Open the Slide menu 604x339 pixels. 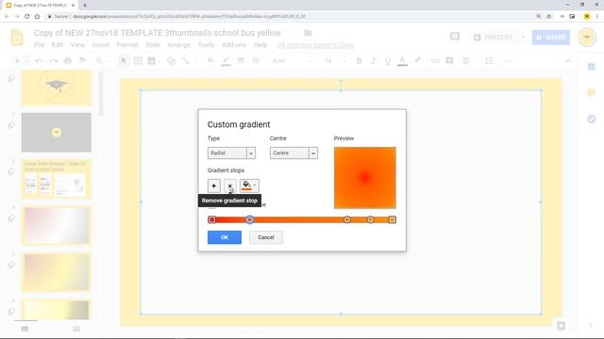coord(153,45)
